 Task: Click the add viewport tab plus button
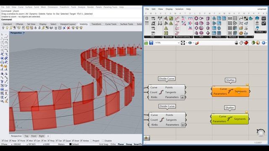click(48, 136)
